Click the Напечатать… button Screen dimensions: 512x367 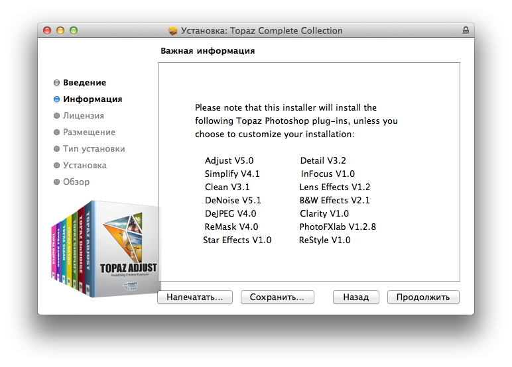click(195, 297)
